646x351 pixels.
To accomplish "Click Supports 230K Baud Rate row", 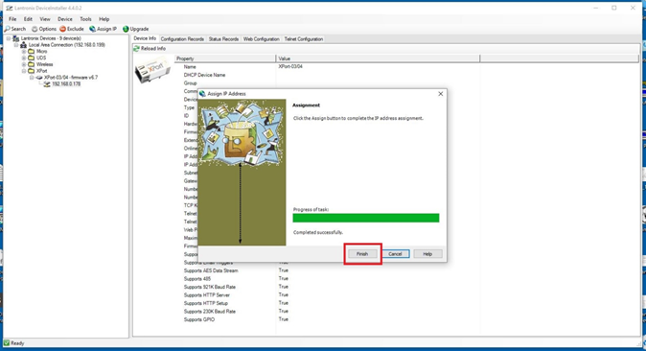I will (x=210, y=312).
